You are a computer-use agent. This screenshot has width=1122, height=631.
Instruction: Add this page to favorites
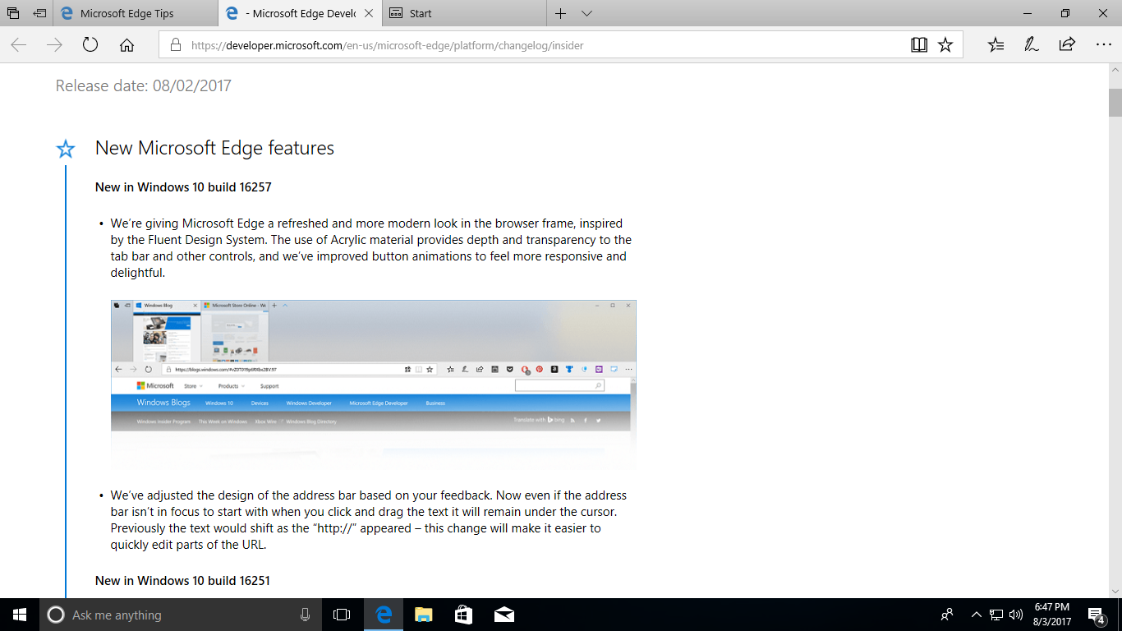pos(945,45)
